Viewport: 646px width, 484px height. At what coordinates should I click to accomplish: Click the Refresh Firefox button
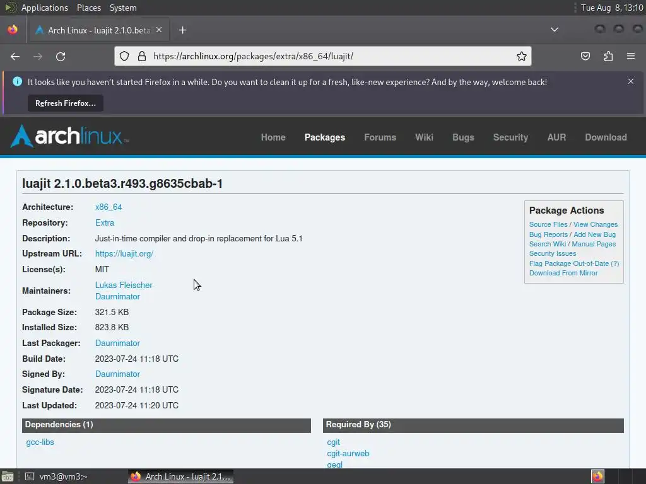66,103
